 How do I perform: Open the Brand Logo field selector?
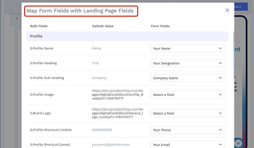(x=187, y=113)
